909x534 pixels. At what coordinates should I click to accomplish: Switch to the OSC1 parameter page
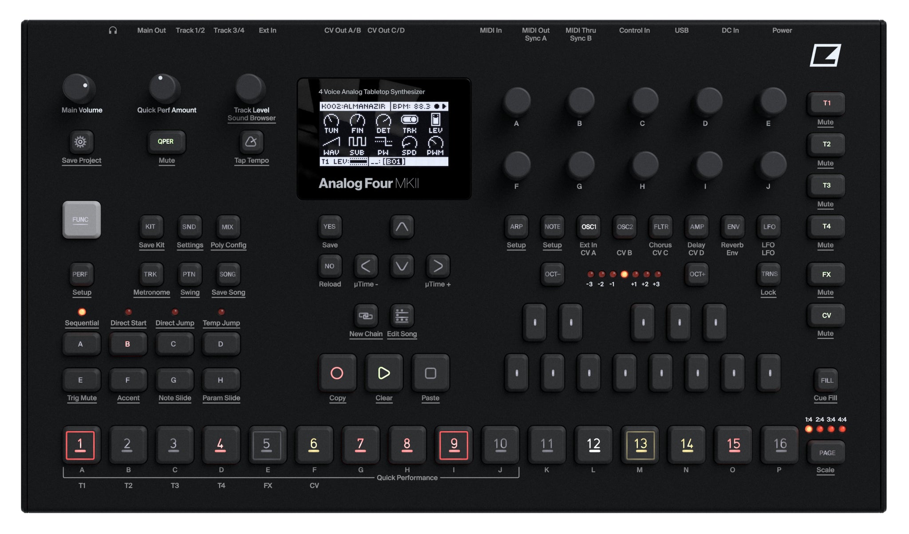point(589,227)
